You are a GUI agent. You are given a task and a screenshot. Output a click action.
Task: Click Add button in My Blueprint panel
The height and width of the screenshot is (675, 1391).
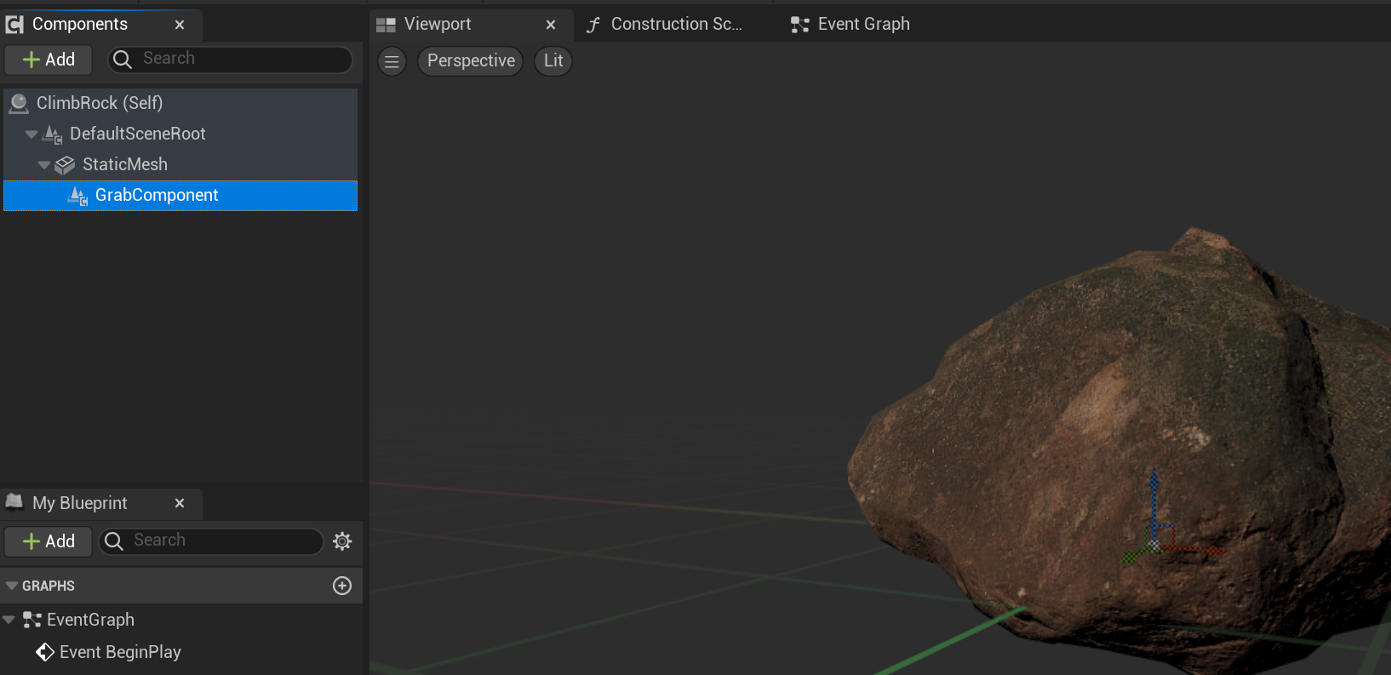(x=49, y=541)
